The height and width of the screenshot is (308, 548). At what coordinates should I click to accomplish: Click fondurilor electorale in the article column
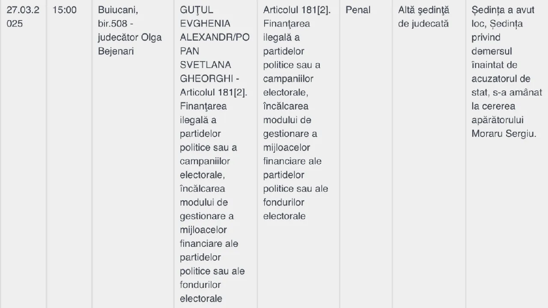(284, 209)
